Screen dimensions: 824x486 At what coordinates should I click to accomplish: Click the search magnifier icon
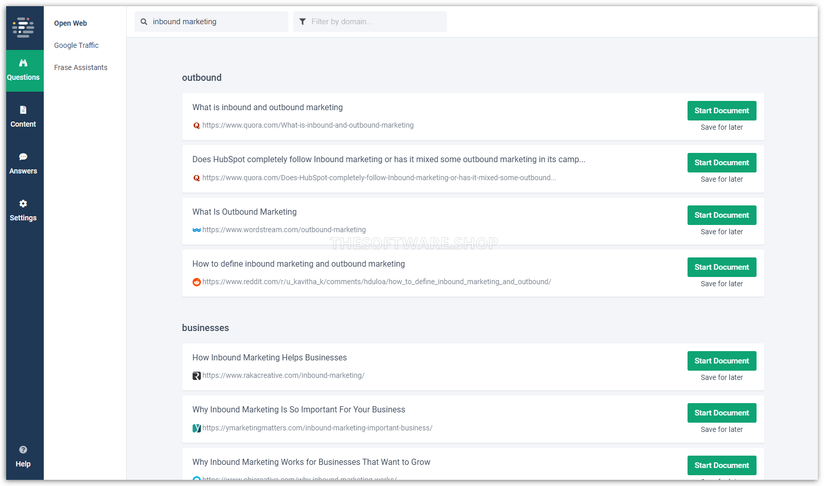tap(144, 22)
